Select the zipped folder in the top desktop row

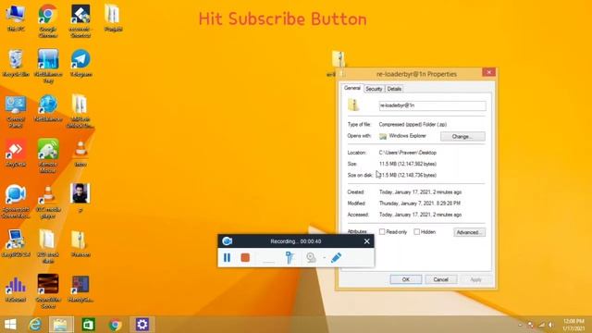113,18
